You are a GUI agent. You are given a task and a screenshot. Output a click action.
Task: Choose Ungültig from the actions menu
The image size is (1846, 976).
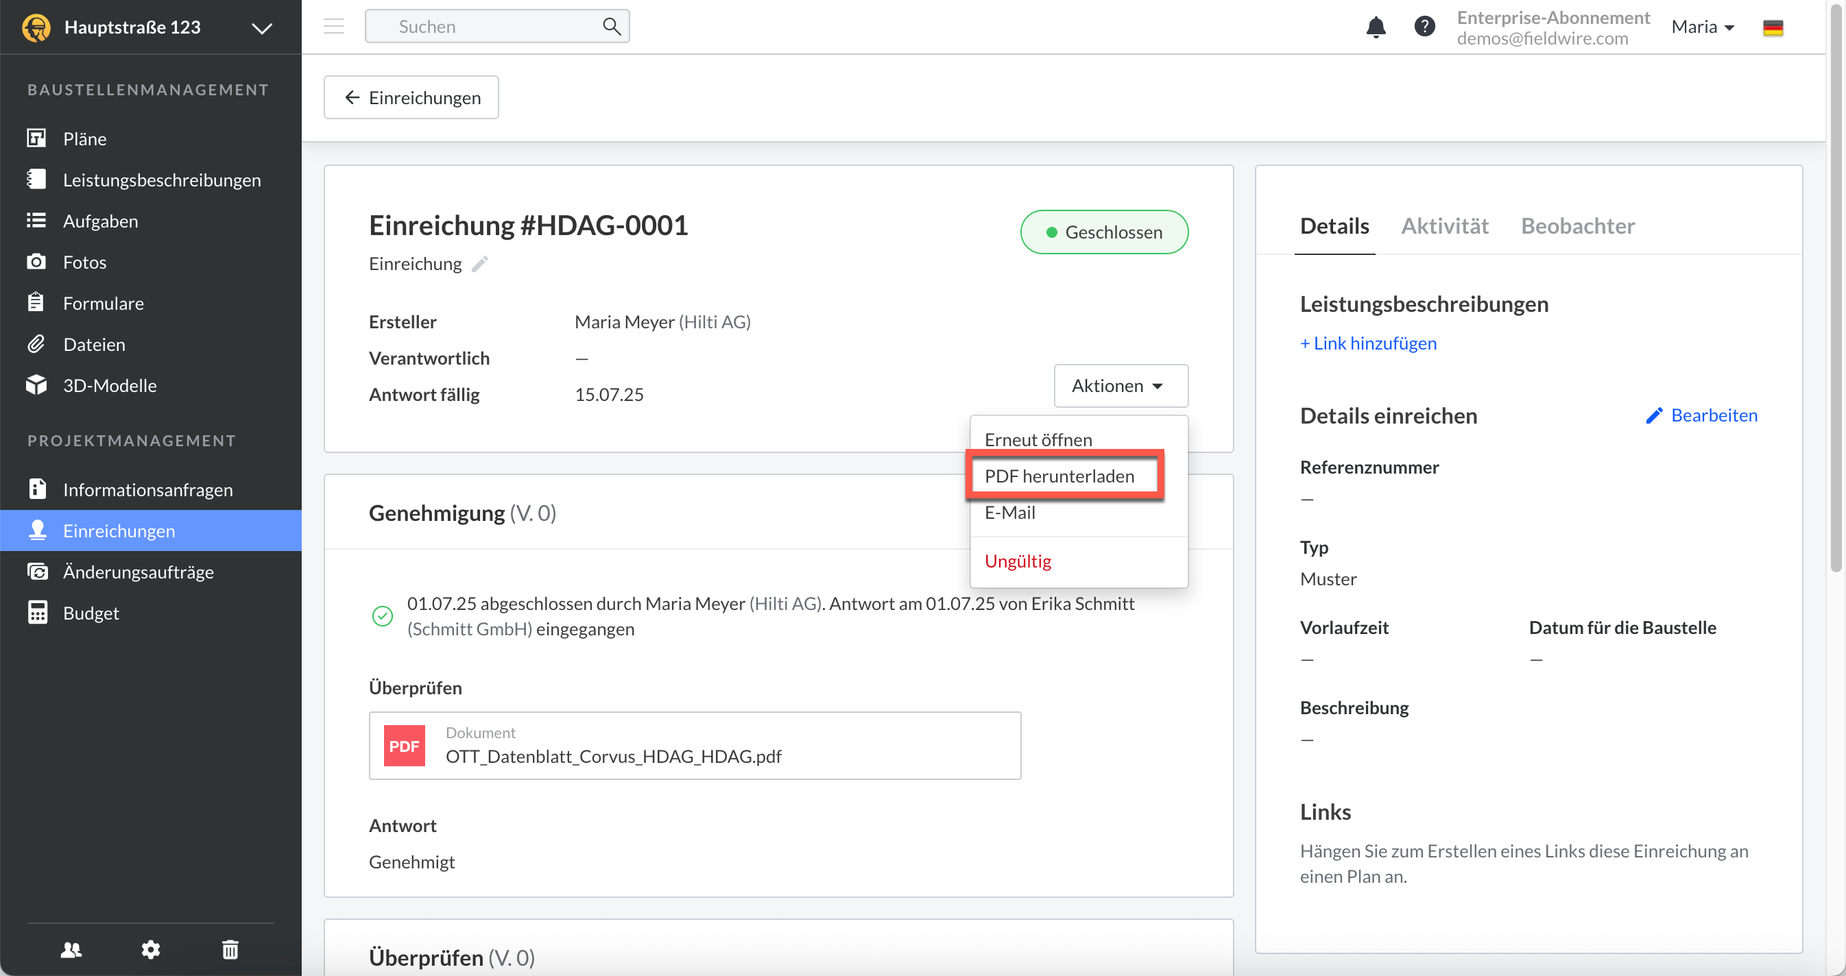click(1018, 561)
